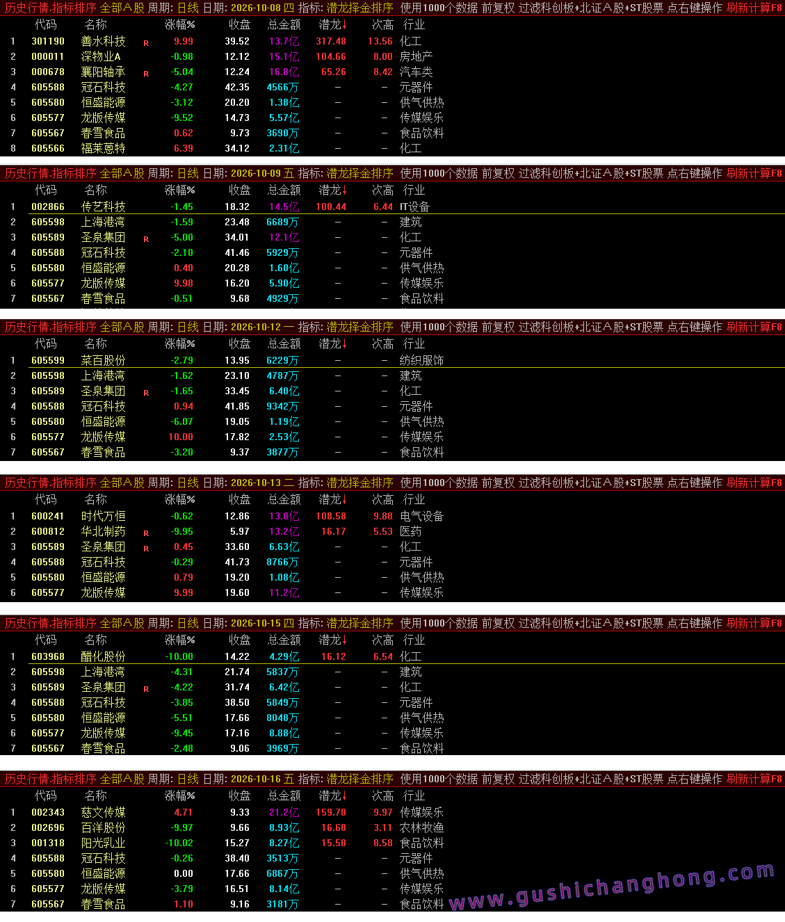785x922 pixels.
Task: Click 潜龙择金排序 indicator in the 2026-10-08 header
Action: (x=360, y=8)
